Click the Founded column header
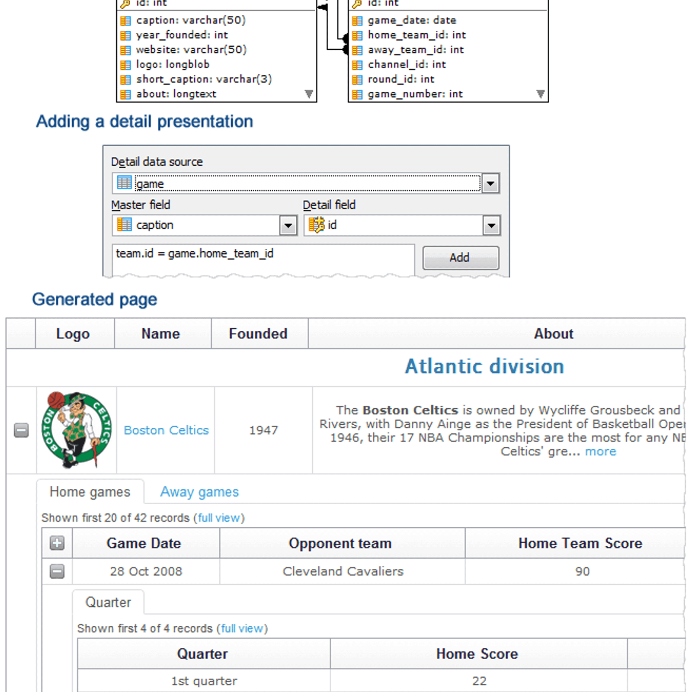This screenshot has height=692, width=692. point(259,333)
